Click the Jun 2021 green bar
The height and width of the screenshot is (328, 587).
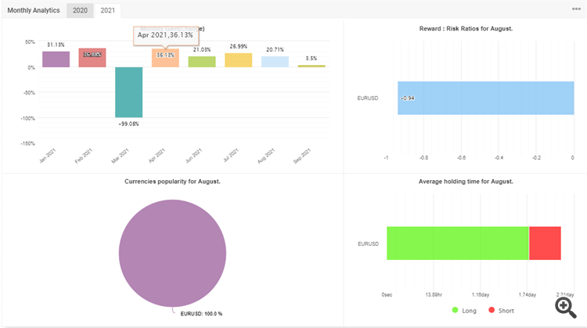pos(202,62)
